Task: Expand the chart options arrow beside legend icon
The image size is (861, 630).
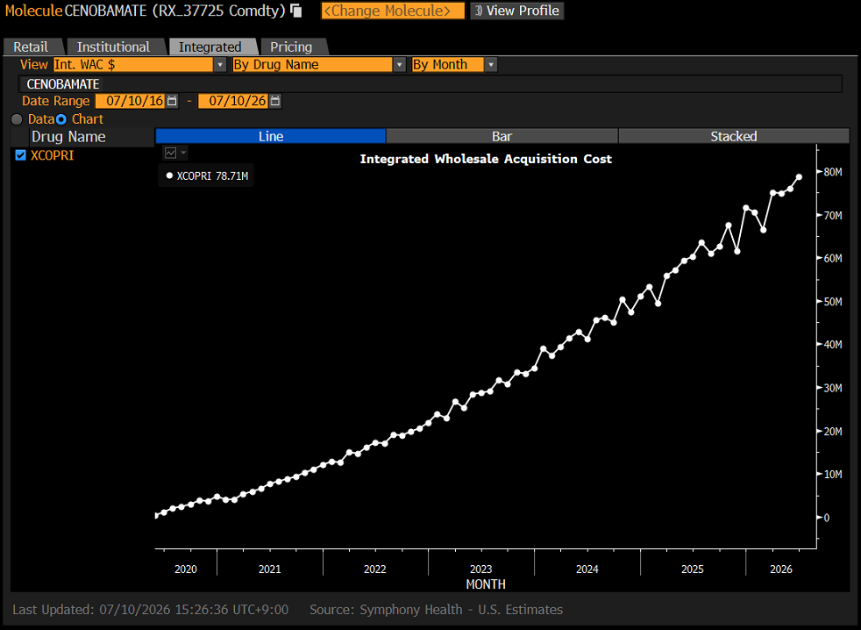Action: [183, 153]
